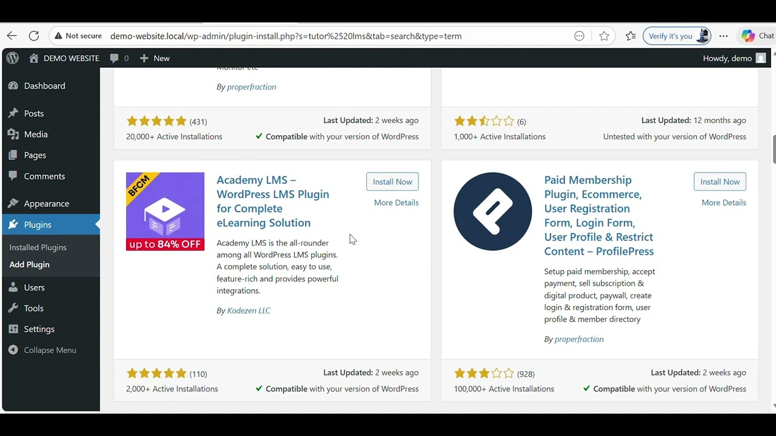This screenshot has width=776, height=436.
Task: Click the (431) rating count
Action: coord(198,122)
